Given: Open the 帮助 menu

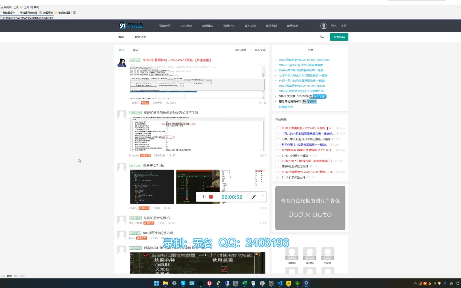Looking at the screenshot, I should (x=35, y=7).
